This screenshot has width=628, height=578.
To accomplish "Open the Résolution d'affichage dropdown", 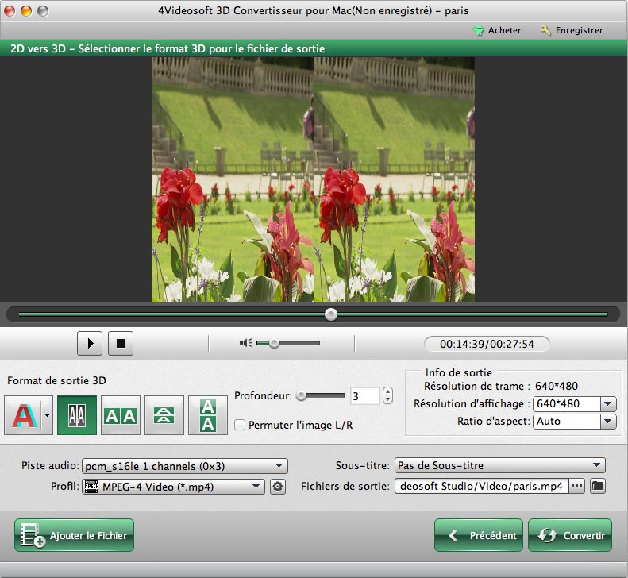I will (608, 403).
